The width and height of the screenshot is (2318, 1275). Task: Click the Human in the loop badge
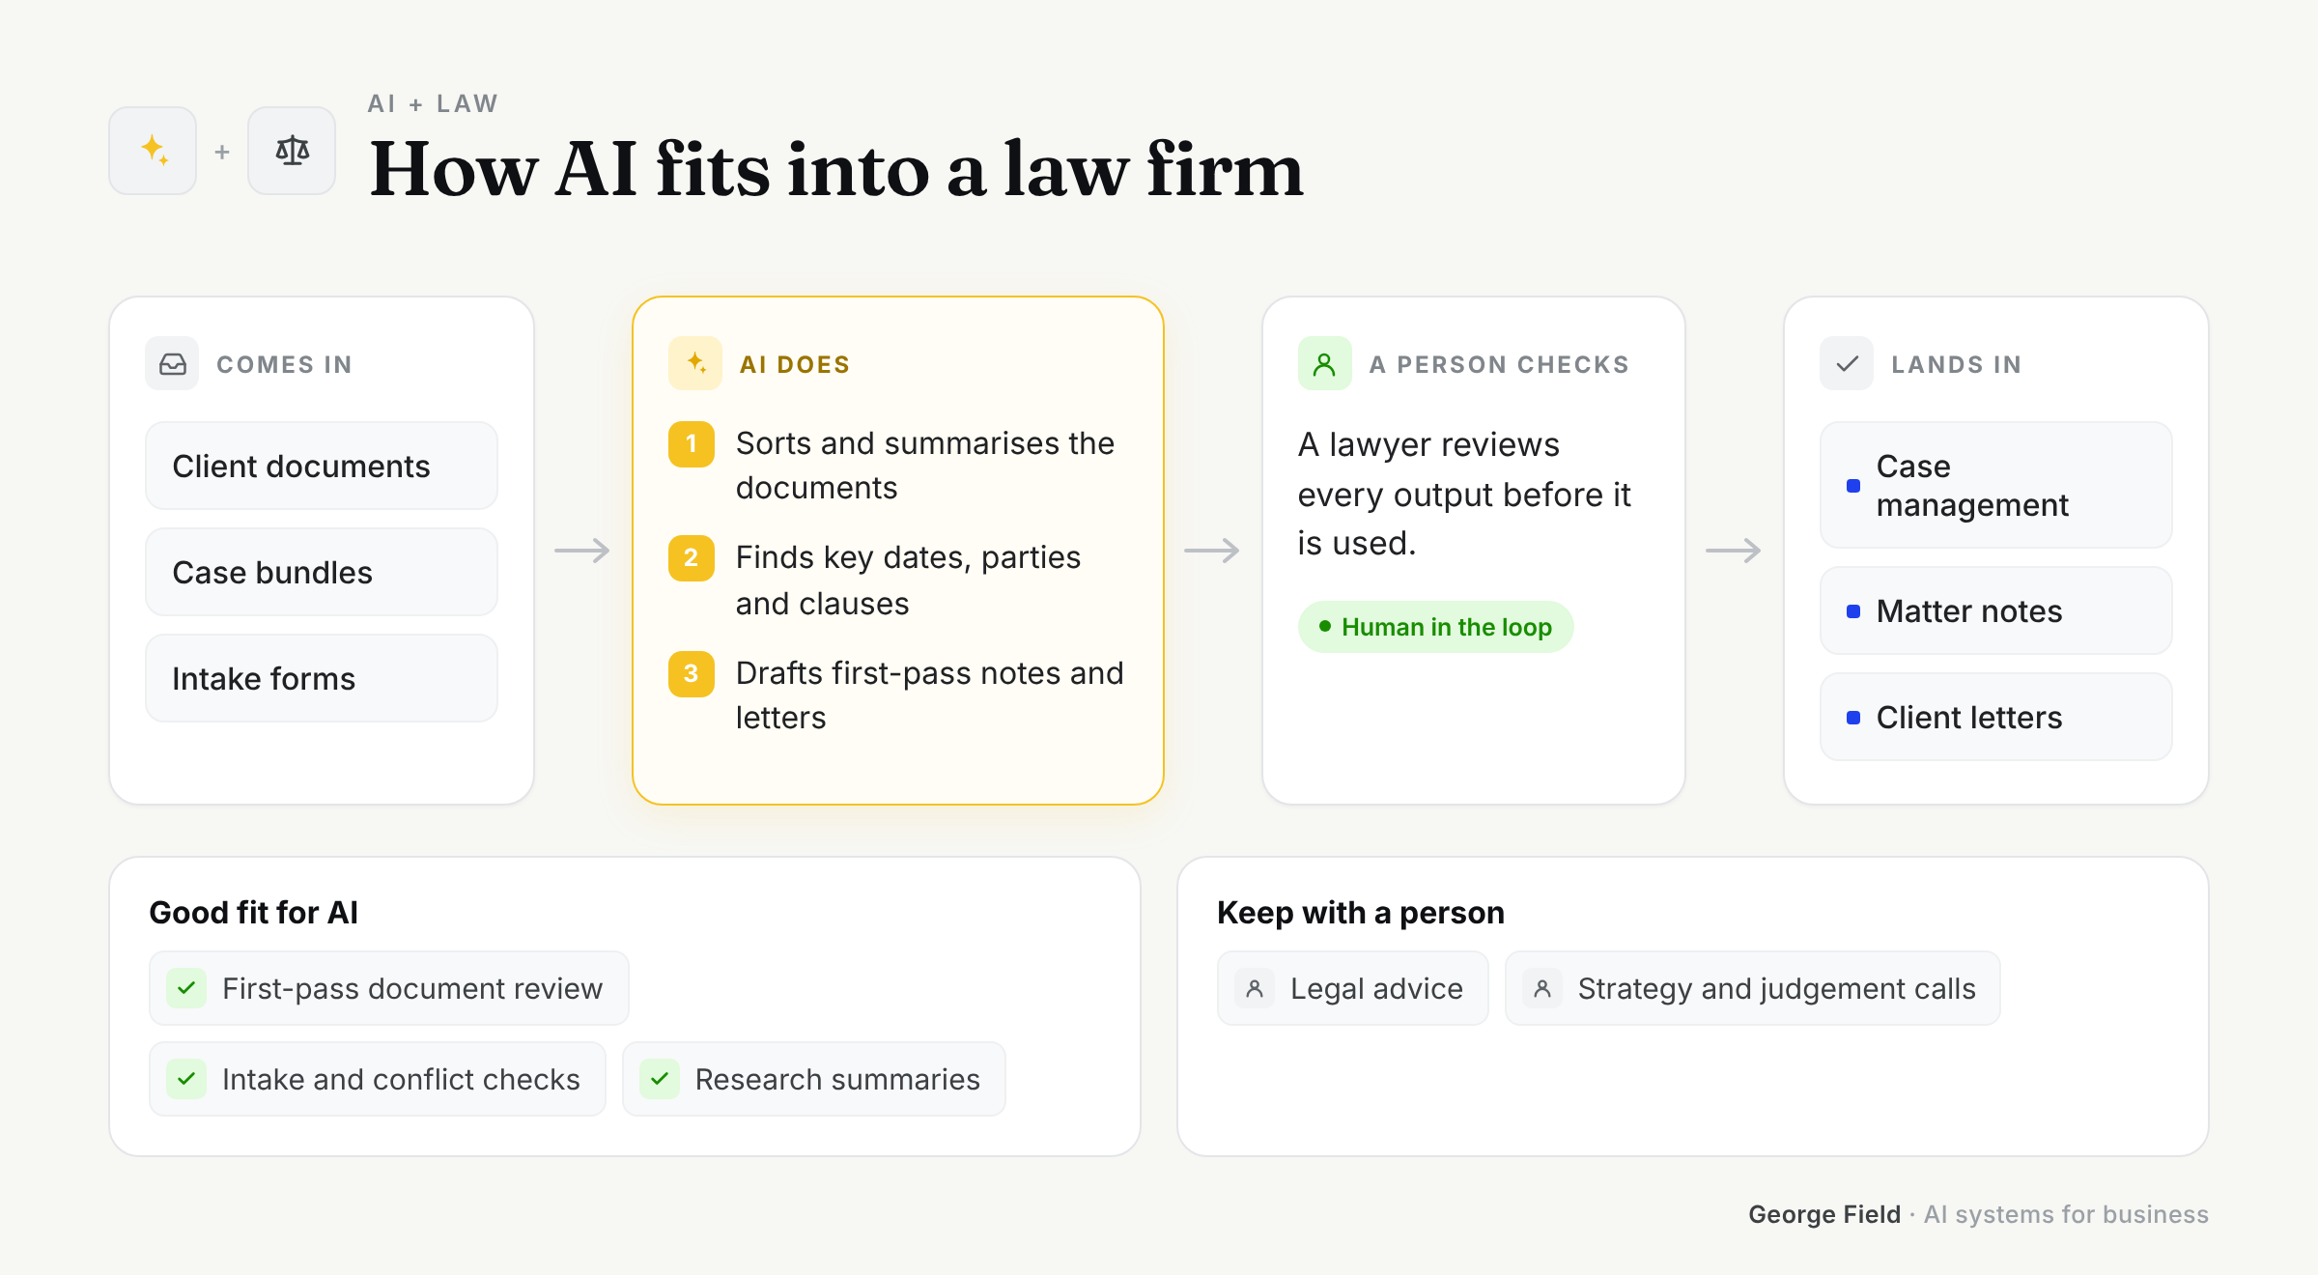1436,627
